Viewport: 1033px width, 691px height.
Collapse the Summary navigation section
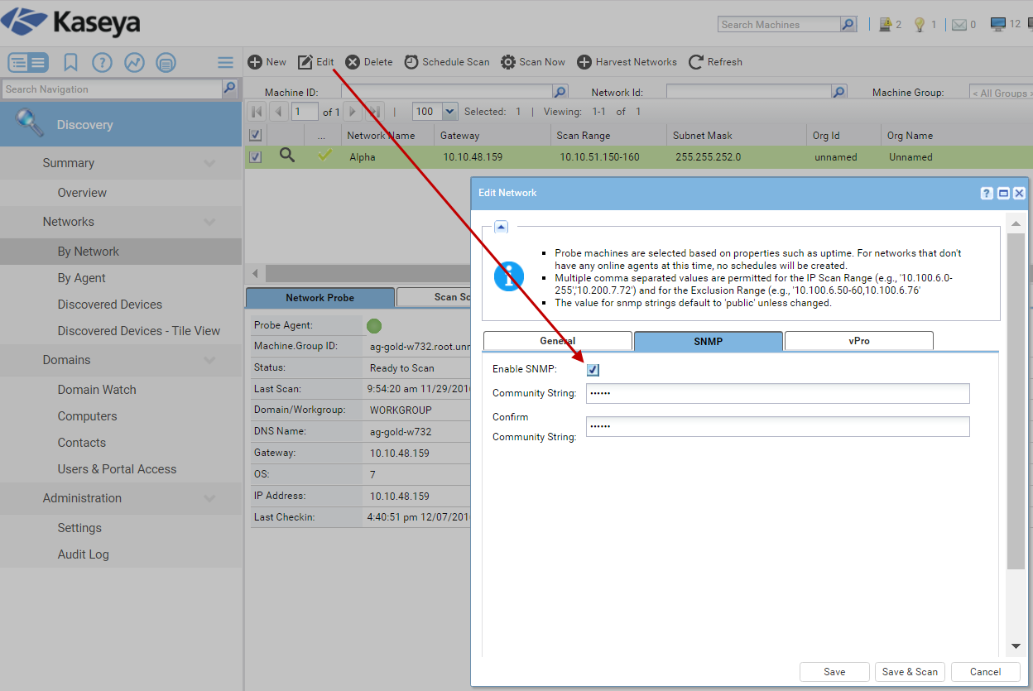coord(209,163)
